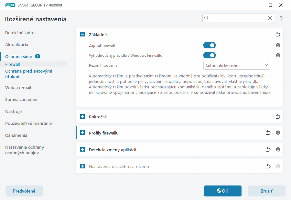
Task: Toggle evaluating Windows Firewall rules off
Action: click(210, 55)
